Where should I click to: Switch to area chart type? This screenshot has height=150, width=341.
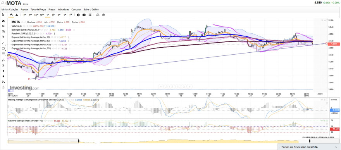[x=17, y=15]
